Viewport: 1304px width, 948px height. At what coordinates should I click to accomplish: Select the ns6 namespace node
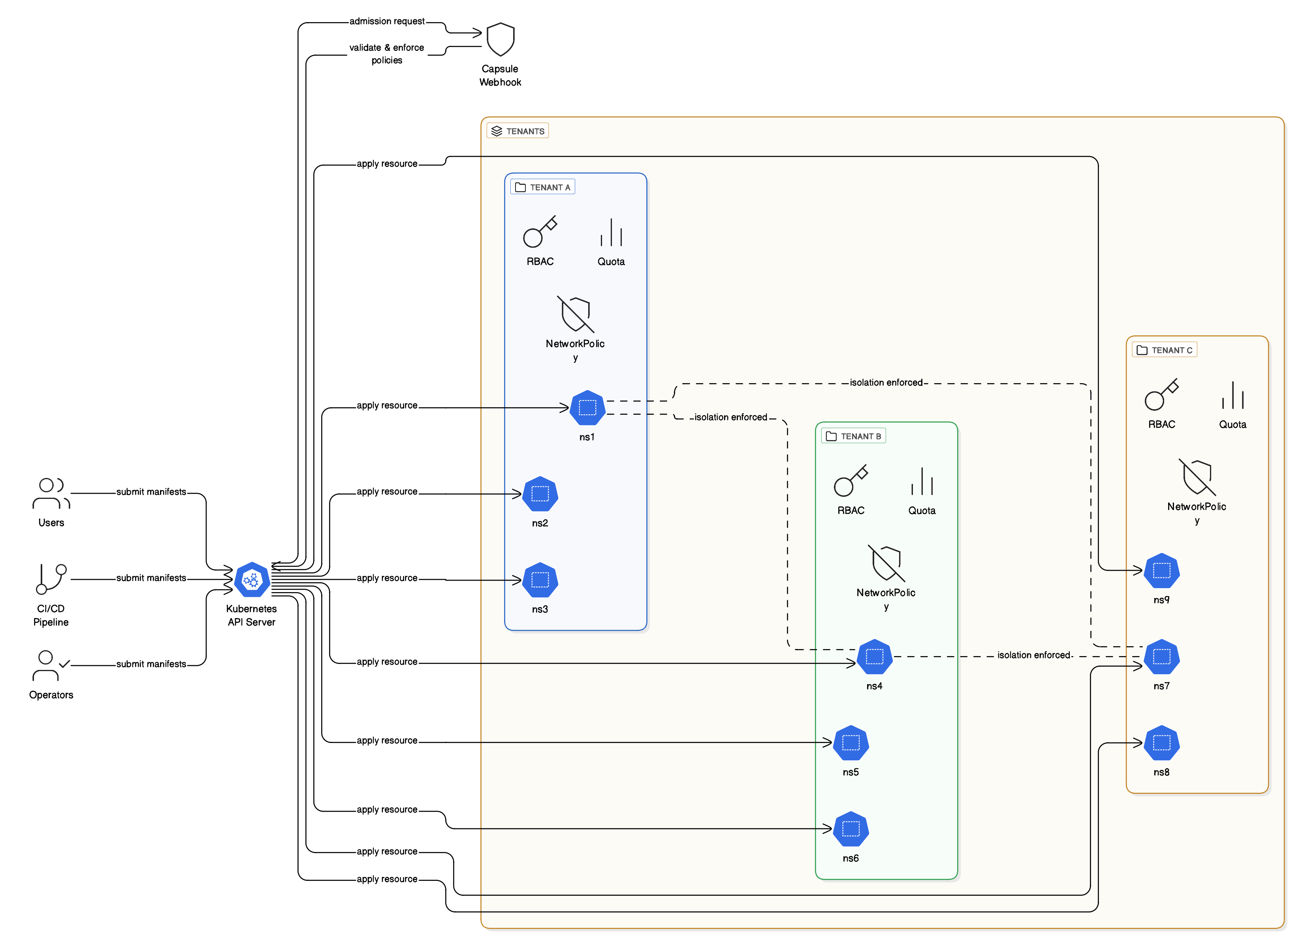(851, 828)
